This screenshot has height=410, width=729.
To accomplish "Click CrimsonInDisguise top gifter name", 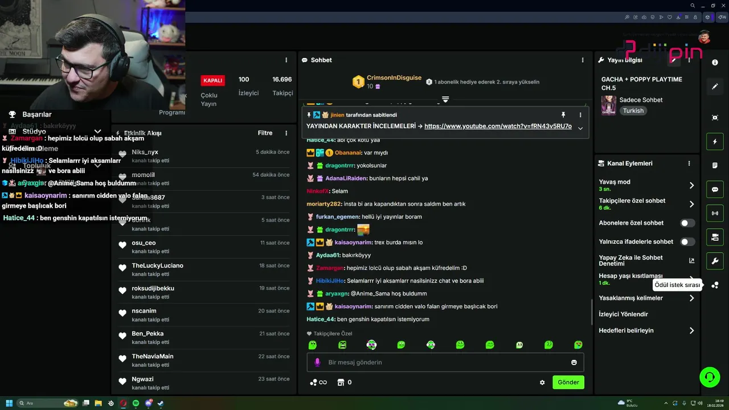I will tap(394, 78).
